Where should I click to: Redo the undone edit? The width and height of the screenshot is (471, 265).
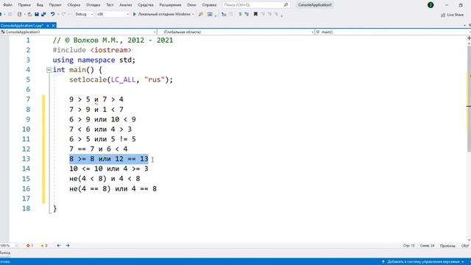pos(63,14)
